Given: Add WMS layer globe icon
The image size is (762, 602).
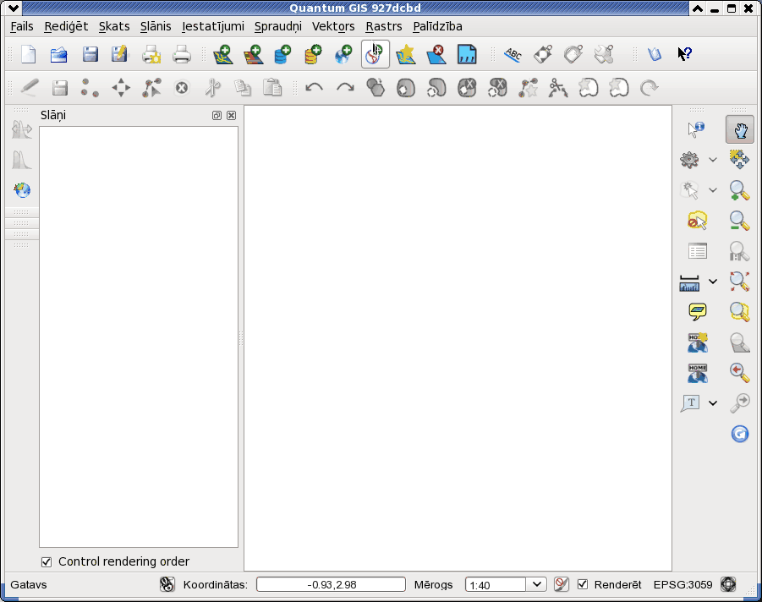Looking at the screenshot, I should tap(343, 54).
